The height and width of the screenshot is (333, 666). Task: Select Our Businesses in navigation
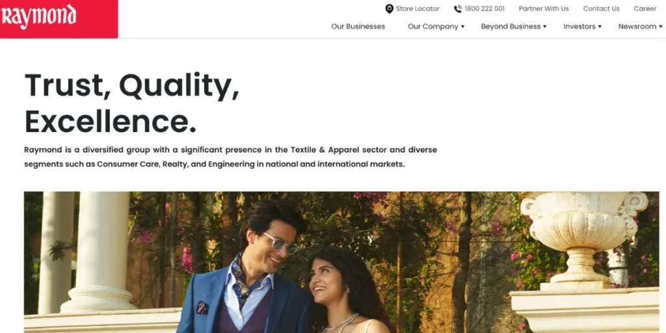click(x=358, y=26)
